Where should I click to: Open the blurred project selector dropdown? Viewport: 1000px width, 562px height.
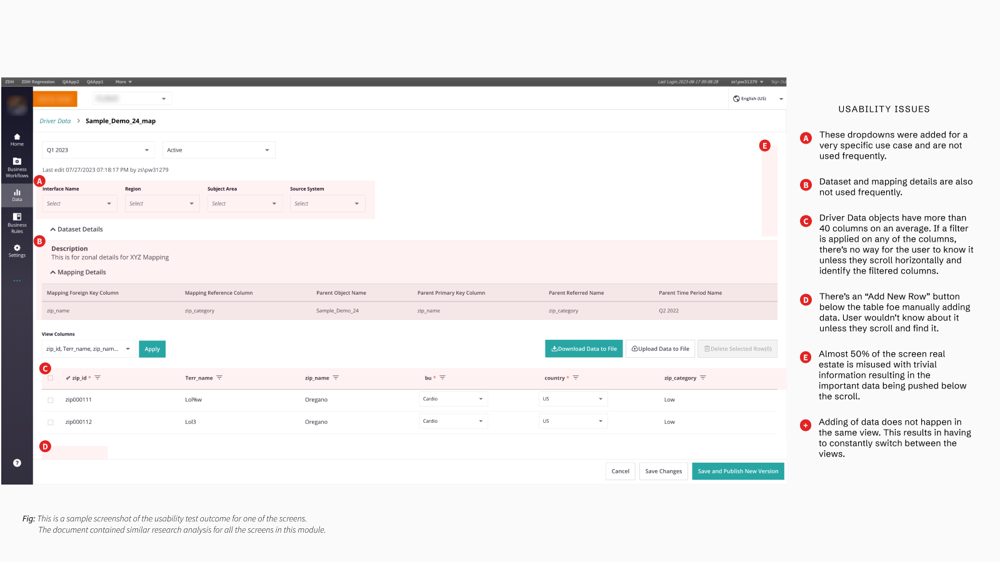(x=132, y=99)
